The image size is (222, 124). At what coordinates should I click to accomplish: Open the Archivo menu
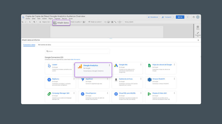(28, 19)
